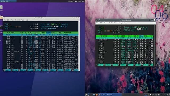Click the clock showing 23 Apr in top panel
The width and height of the screenshot is (170, 96).
click(81, 1)
